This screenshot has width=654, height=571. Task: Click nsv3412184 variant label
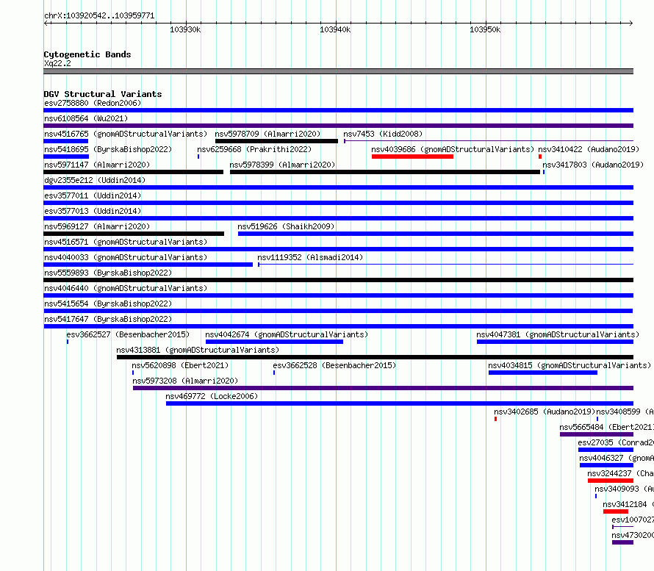(628, 504)
